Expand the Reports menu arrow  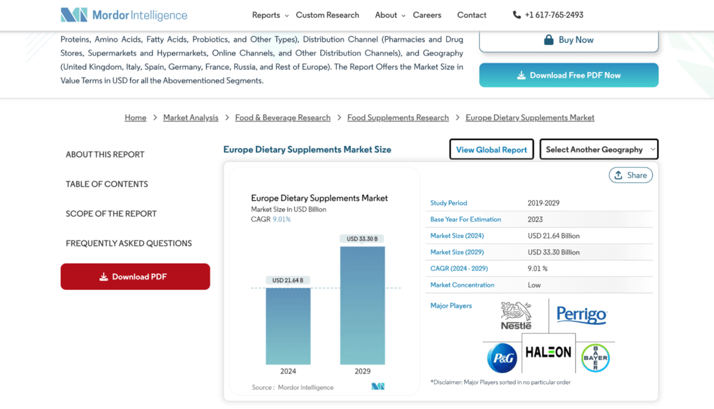click(287, 15)
